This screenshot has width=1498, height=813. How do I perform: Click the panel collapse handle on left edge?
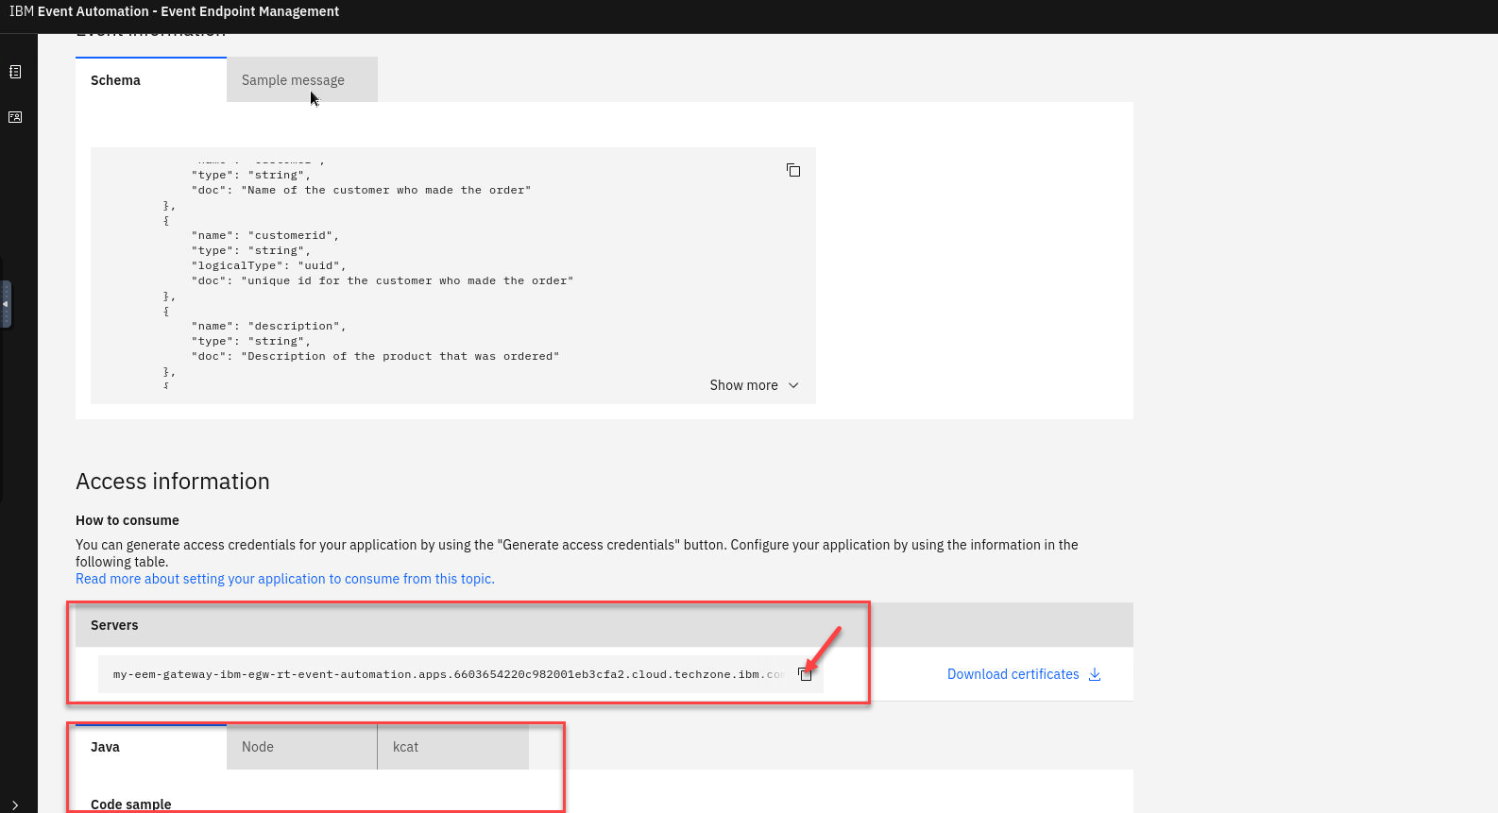pos(6,304)
